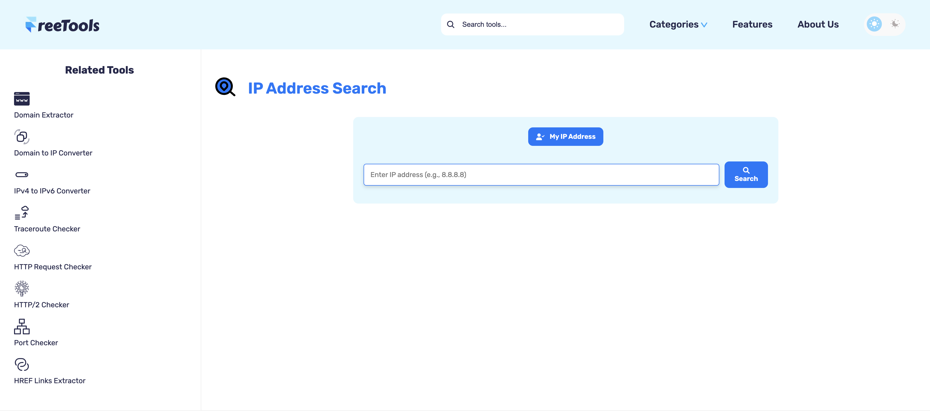The height and width of the screenshot is (417, 930).
Task: Switch to dark mode moon icon
Action: point(895,24)
